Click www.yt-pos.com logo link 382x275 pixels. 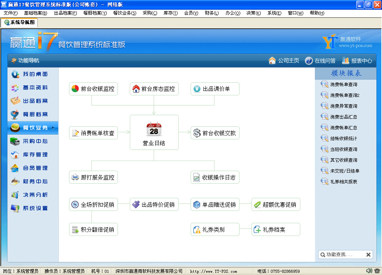[356, 45]
